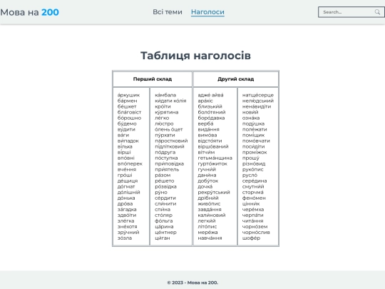The height and width of the screenshot is (289, 385).
Task: Click the © 2023 - Мова на 200 footer text
Action: (192, 283)
